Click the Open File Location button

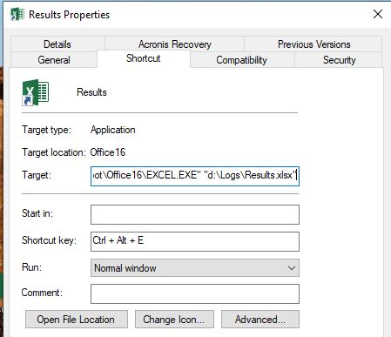[77, 320]
